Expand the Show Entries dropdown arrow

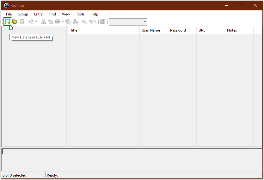pyautogui.click(x=95, y=22)
